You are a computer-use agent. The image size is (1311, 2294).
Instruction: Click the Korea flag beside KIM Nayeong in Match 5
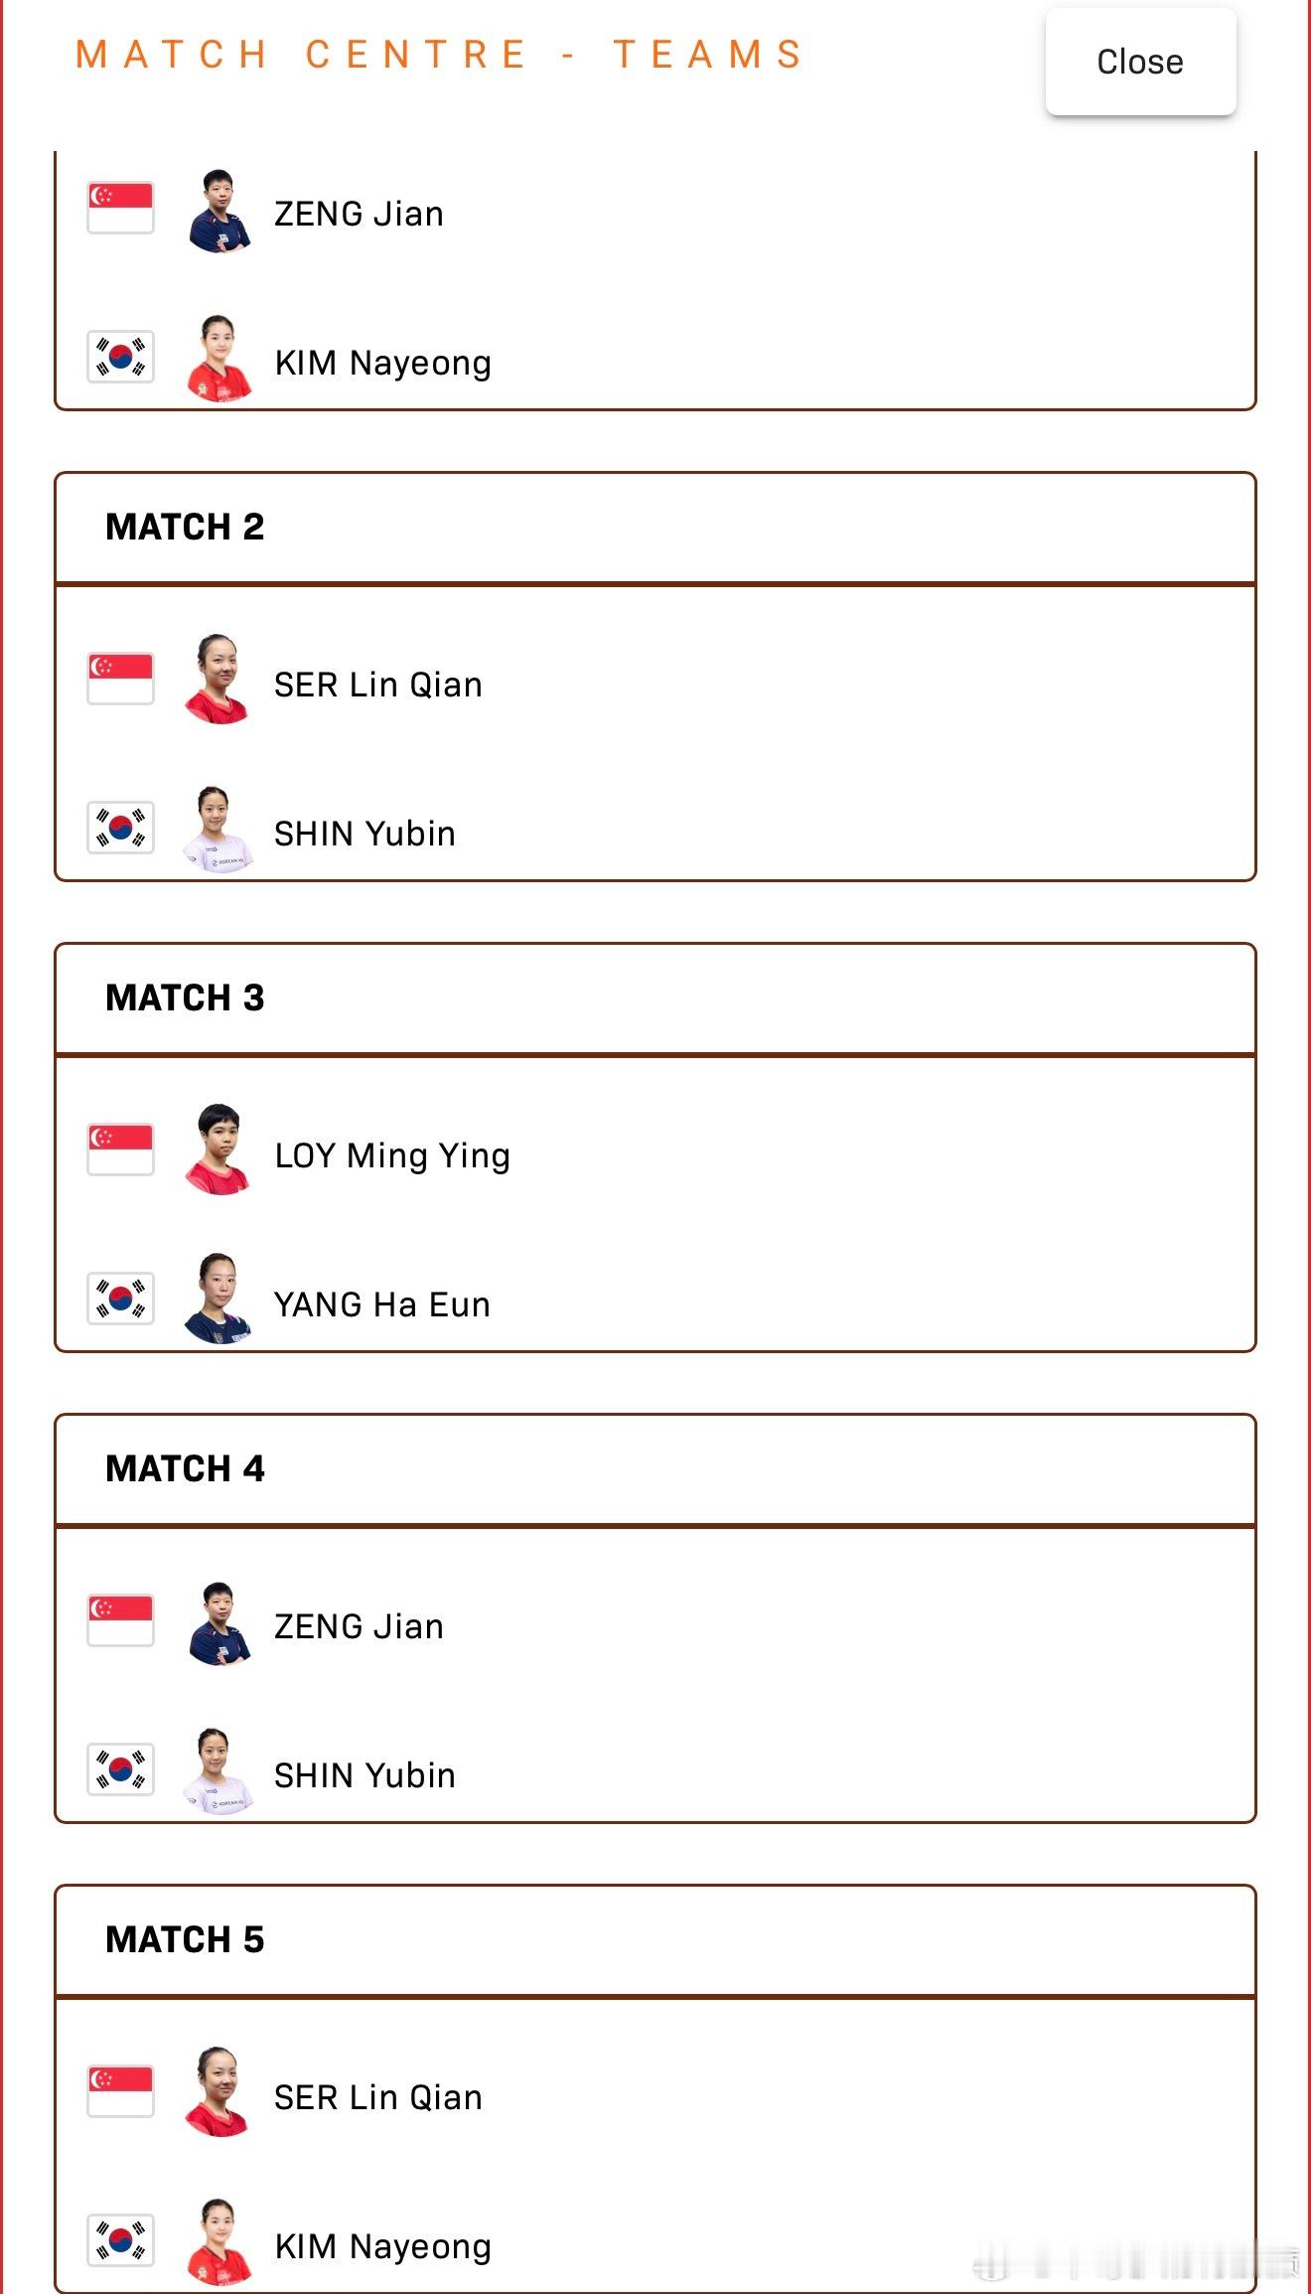coord(120,2239)
